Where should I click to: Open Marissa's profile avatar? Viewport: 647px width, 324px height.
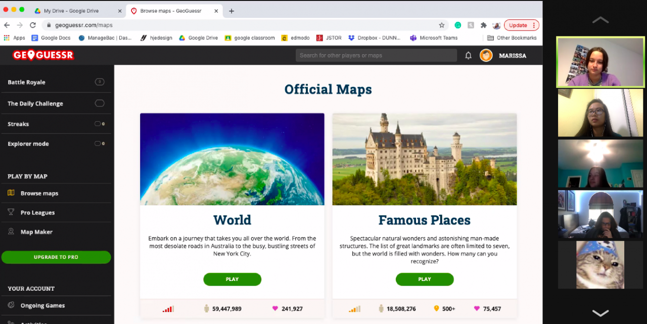486,56
